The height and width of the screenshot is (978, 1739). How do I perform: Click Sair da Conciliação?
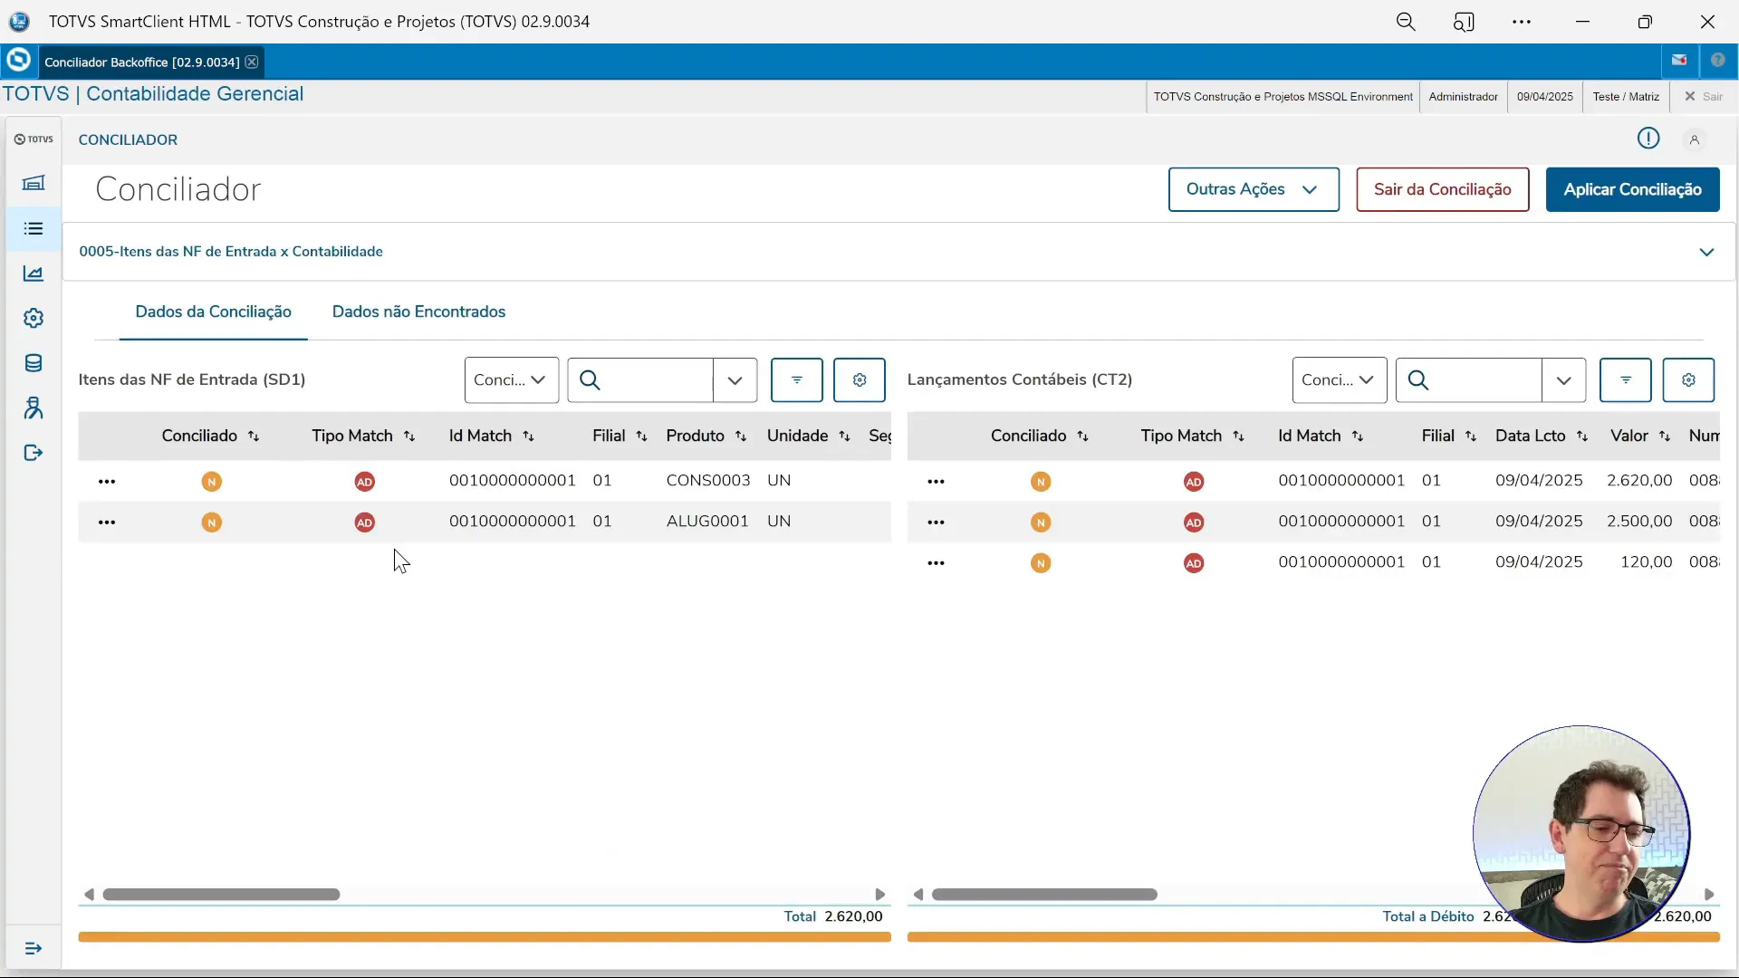(x=1442, y=189)
